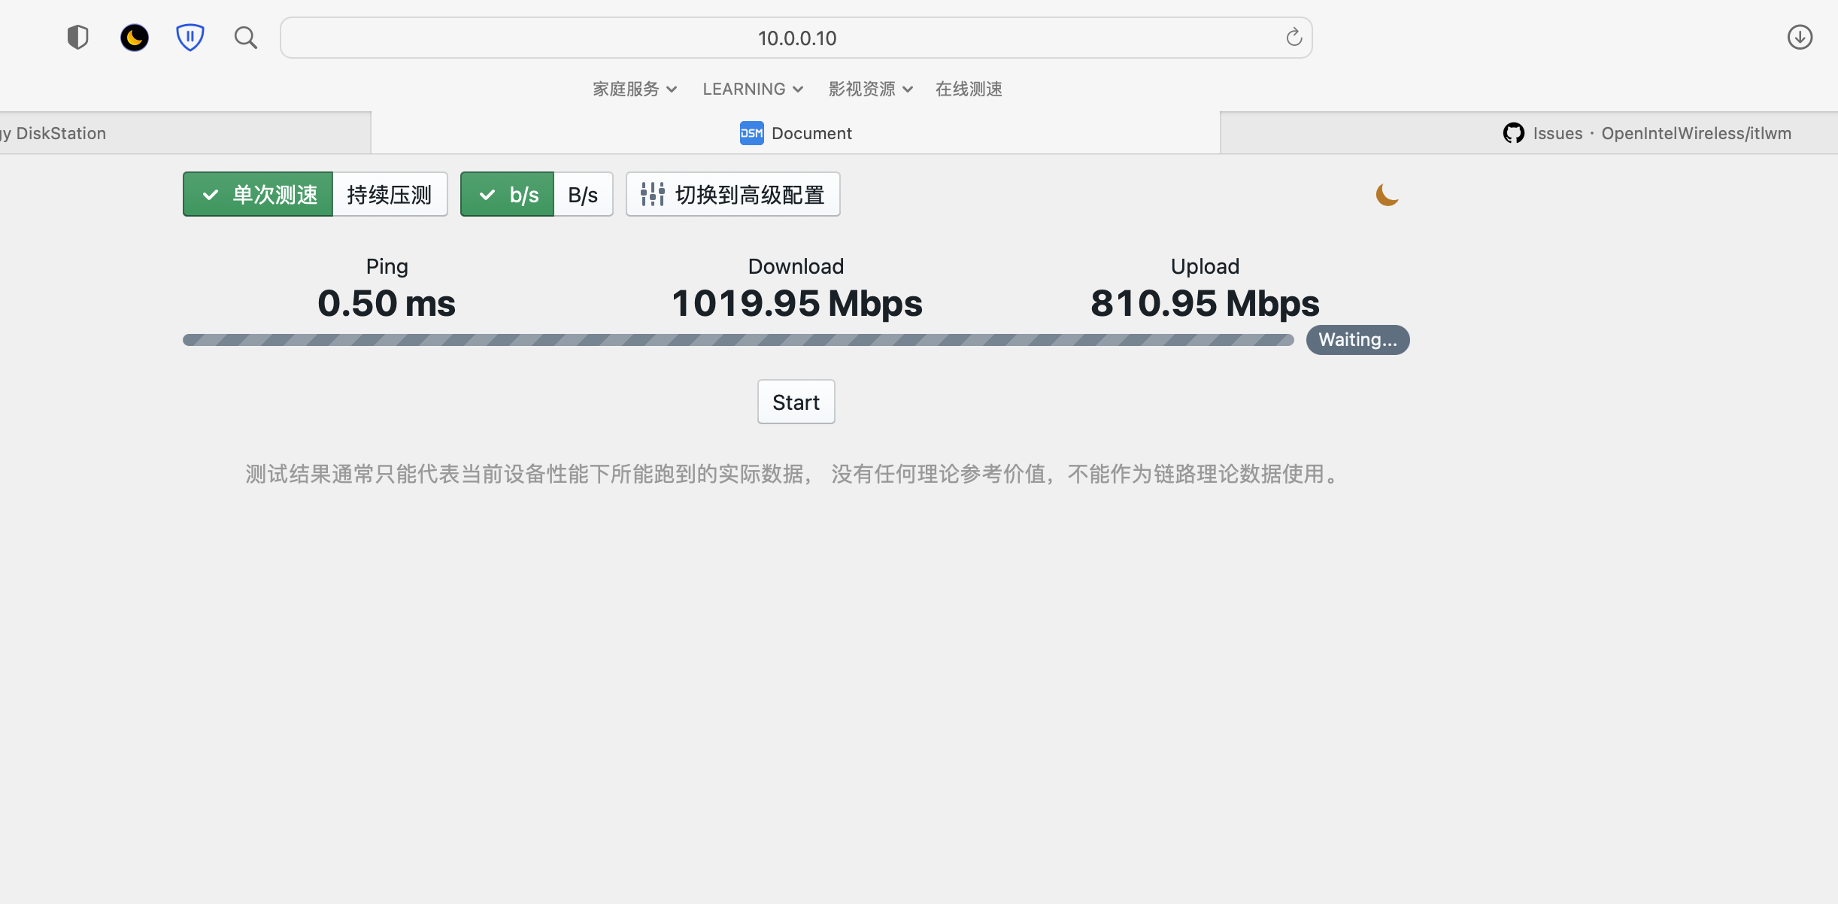Open Downloads via the download arrow icon

point(1800,37)
